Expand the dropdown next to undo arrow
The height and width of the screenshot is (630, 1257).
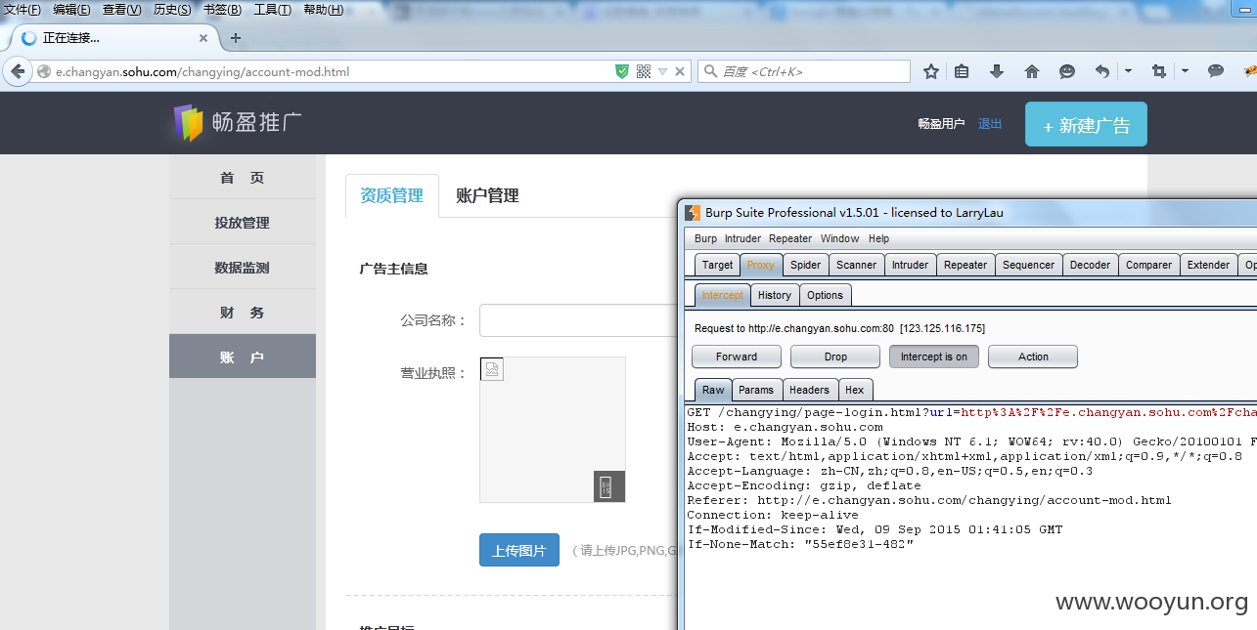click(1128, 71)
